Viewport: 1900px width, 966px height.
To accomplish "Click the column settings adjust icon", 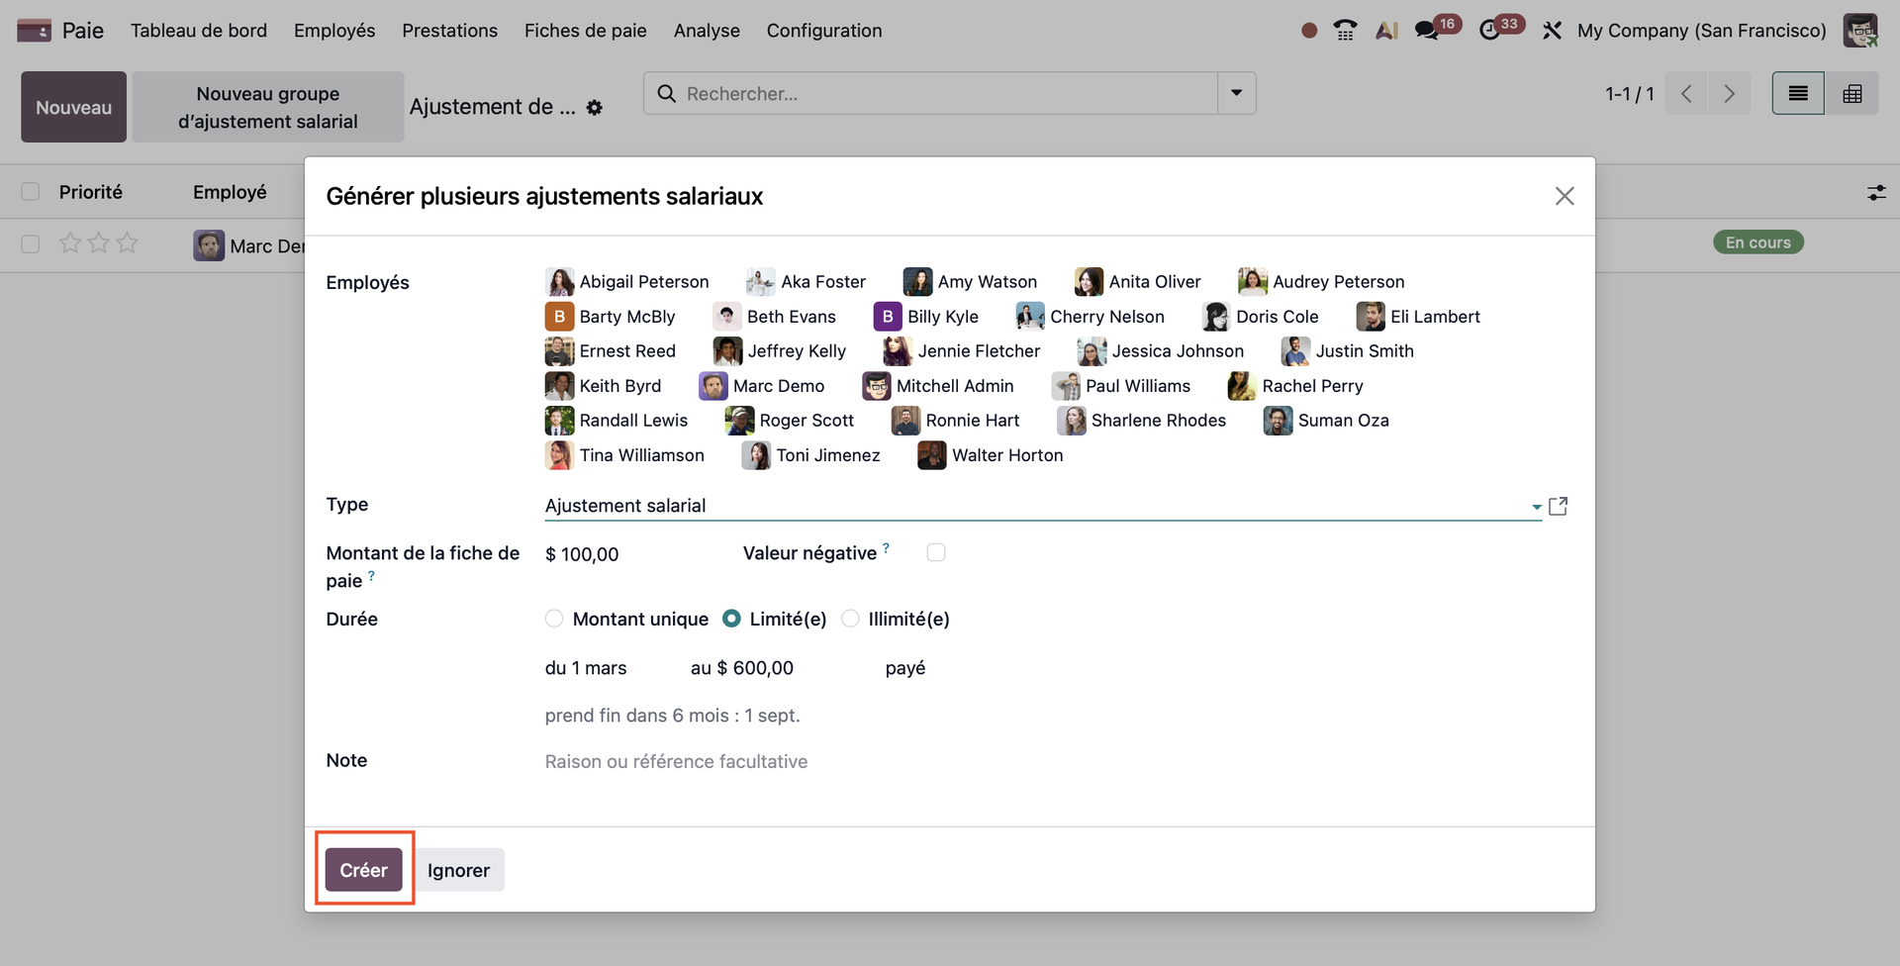I will 1876,193.
